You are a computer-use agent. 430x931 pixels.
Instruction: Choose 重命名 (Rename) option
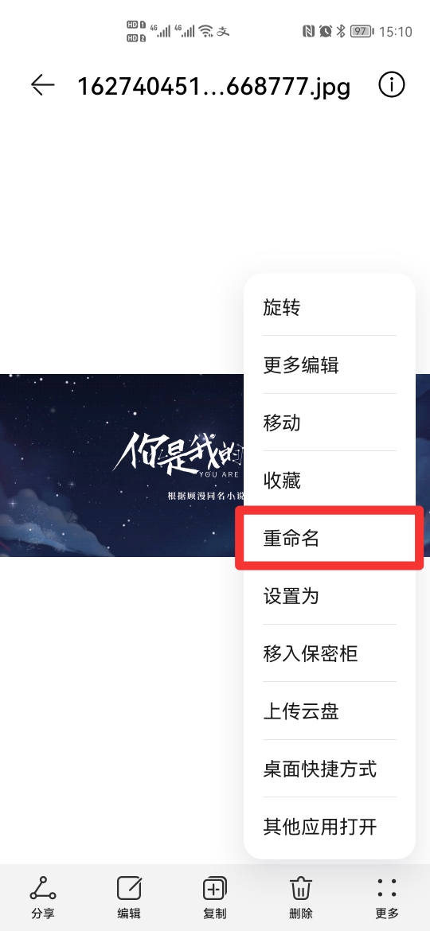330,538
